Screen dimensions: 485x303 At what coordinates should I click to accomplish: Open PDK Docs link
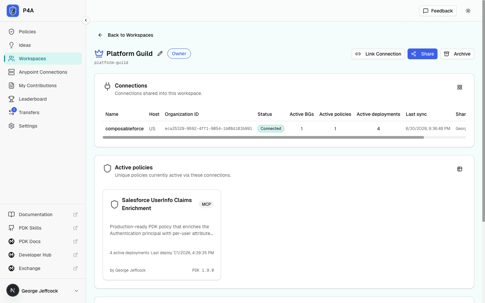point(43,241)
